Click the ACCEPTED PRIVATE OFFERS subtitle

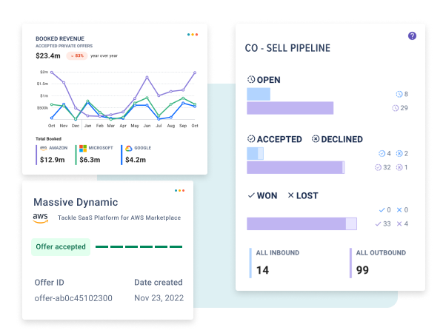point(64,46)
